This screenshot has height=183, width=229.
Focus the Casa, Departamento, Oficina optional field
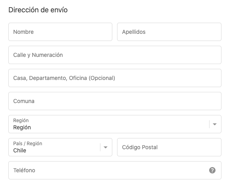(x=115, y=78)
